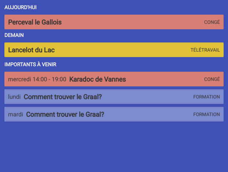Open the Karadoc de Vannes entry

(98, 79)
